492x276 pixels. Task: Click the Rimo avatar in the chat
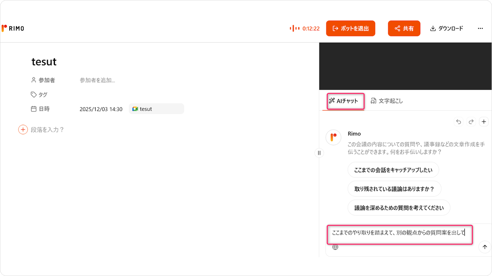pyautogui.click(x=333, y=137)
